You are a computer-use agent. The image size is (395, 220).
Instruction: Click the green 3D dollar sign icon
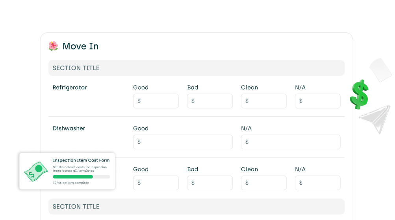[x=359, y=94]
